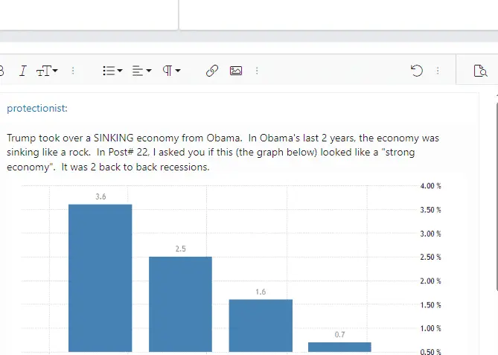Click the undo icon
This screenshot has height=355, width=498.
pos(417,71)
